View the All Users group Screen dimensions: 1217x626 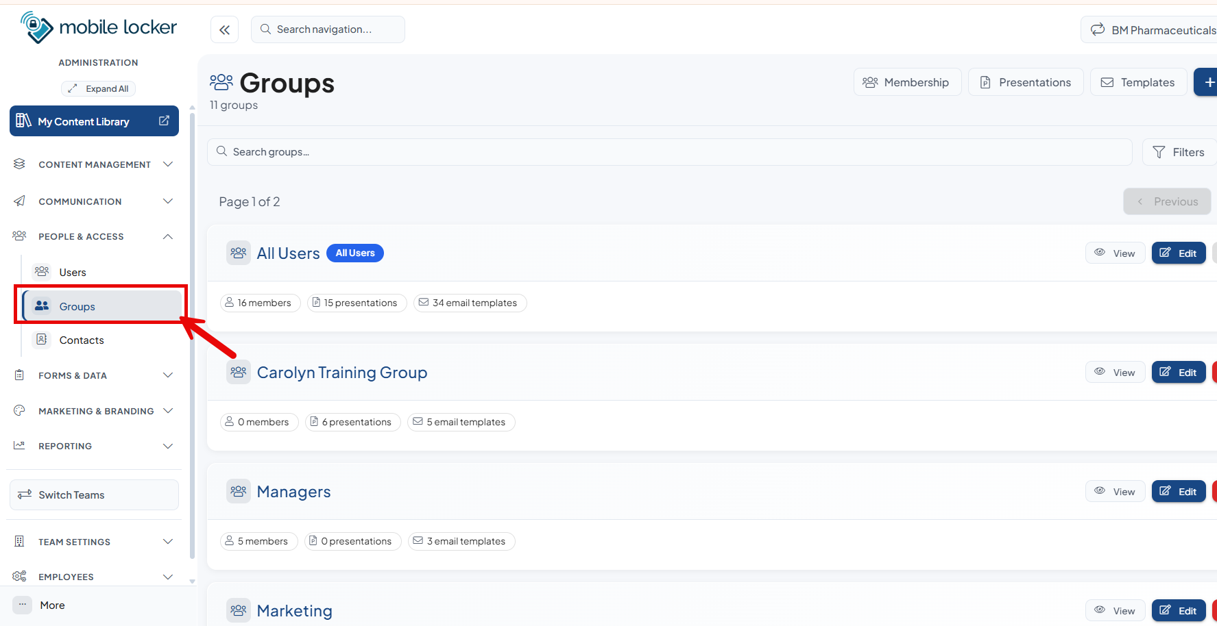[1115, 253]
